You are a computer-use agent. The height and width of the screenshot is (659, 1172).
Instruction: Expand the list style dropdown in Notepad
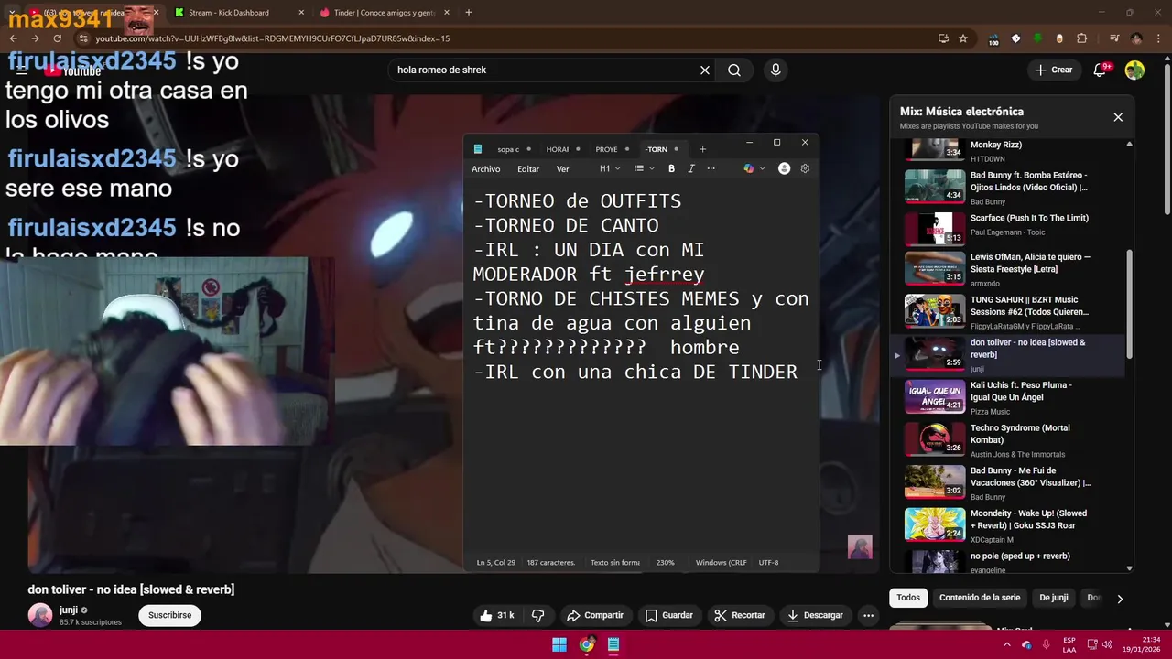point(644,168)
